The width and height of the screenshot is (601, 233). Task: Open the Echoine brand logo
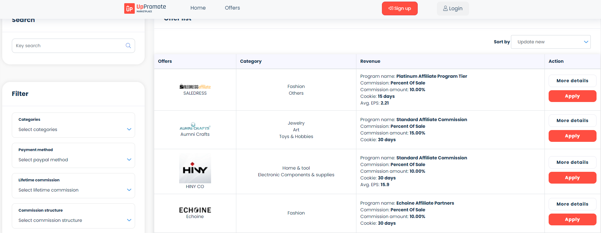pyautogui.click(x=195, y=210)
